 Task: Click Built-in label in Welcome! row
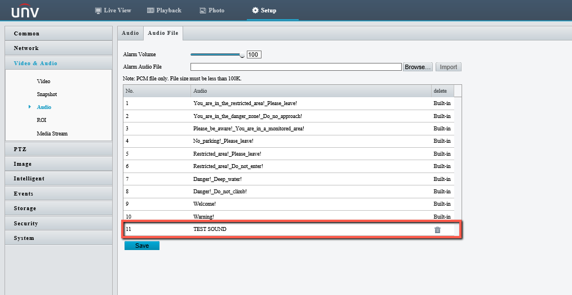click(442, 204)
